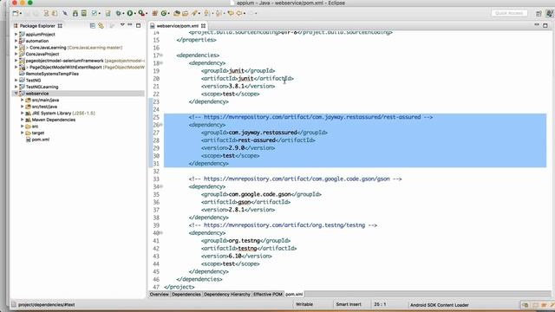
Task: Maximize the Package Explorer panel
Action: [x=139, y=25]
